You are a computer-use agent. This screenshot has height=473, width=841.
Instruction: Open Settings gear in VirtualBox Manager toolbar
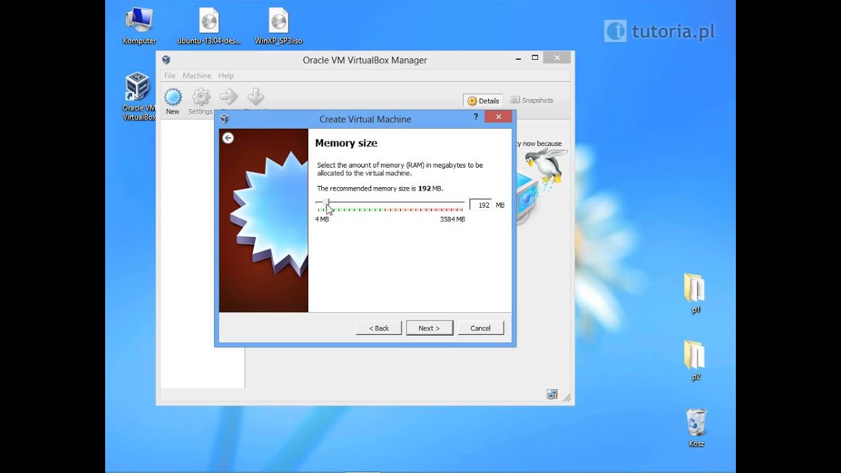pos(201,97)
